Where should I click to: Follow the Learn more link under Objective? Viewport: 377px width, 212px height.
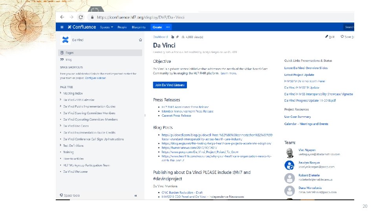229,73
